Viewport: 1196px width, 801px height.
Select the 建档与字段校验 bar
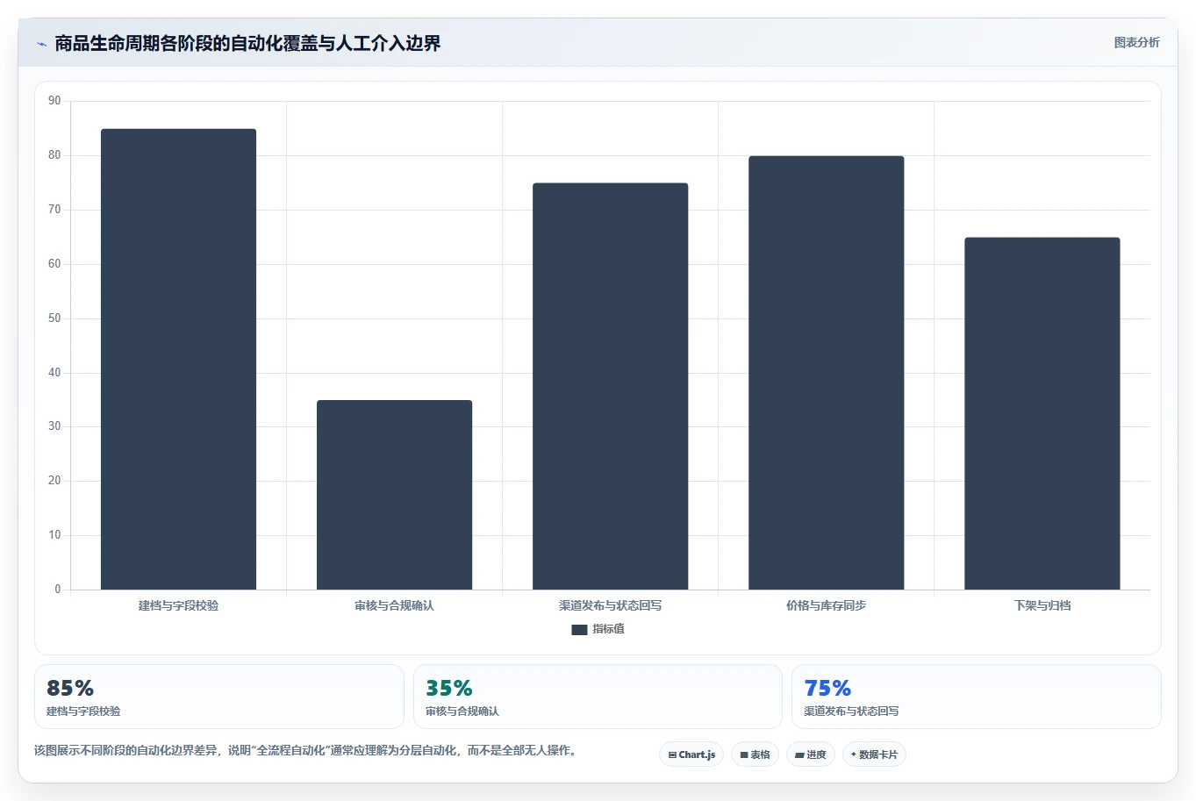coord(178,359)
